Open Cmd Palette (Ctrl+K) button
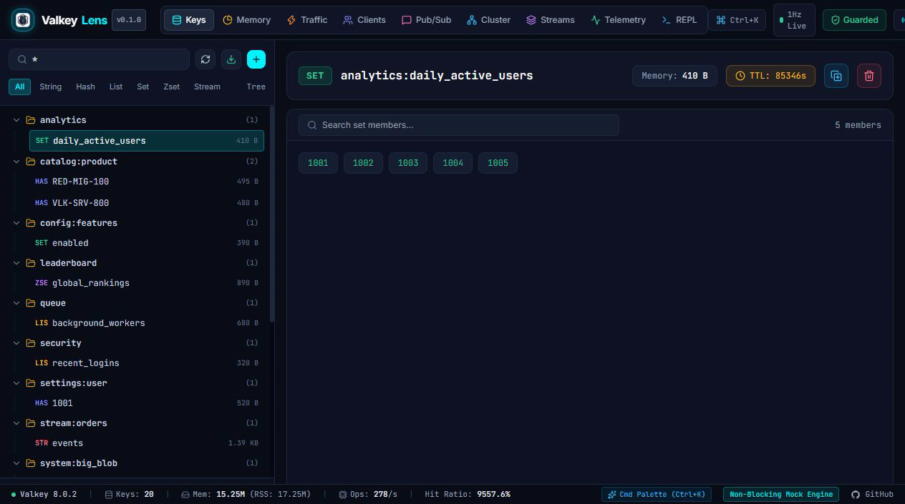The width and height of the screenshot is (905, 504). (x=657, y=494)
